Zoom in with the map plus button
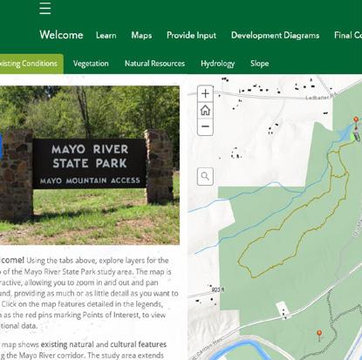Image resolution: width=362 pixels, height=360 pixels. click(x=205, y=93)
